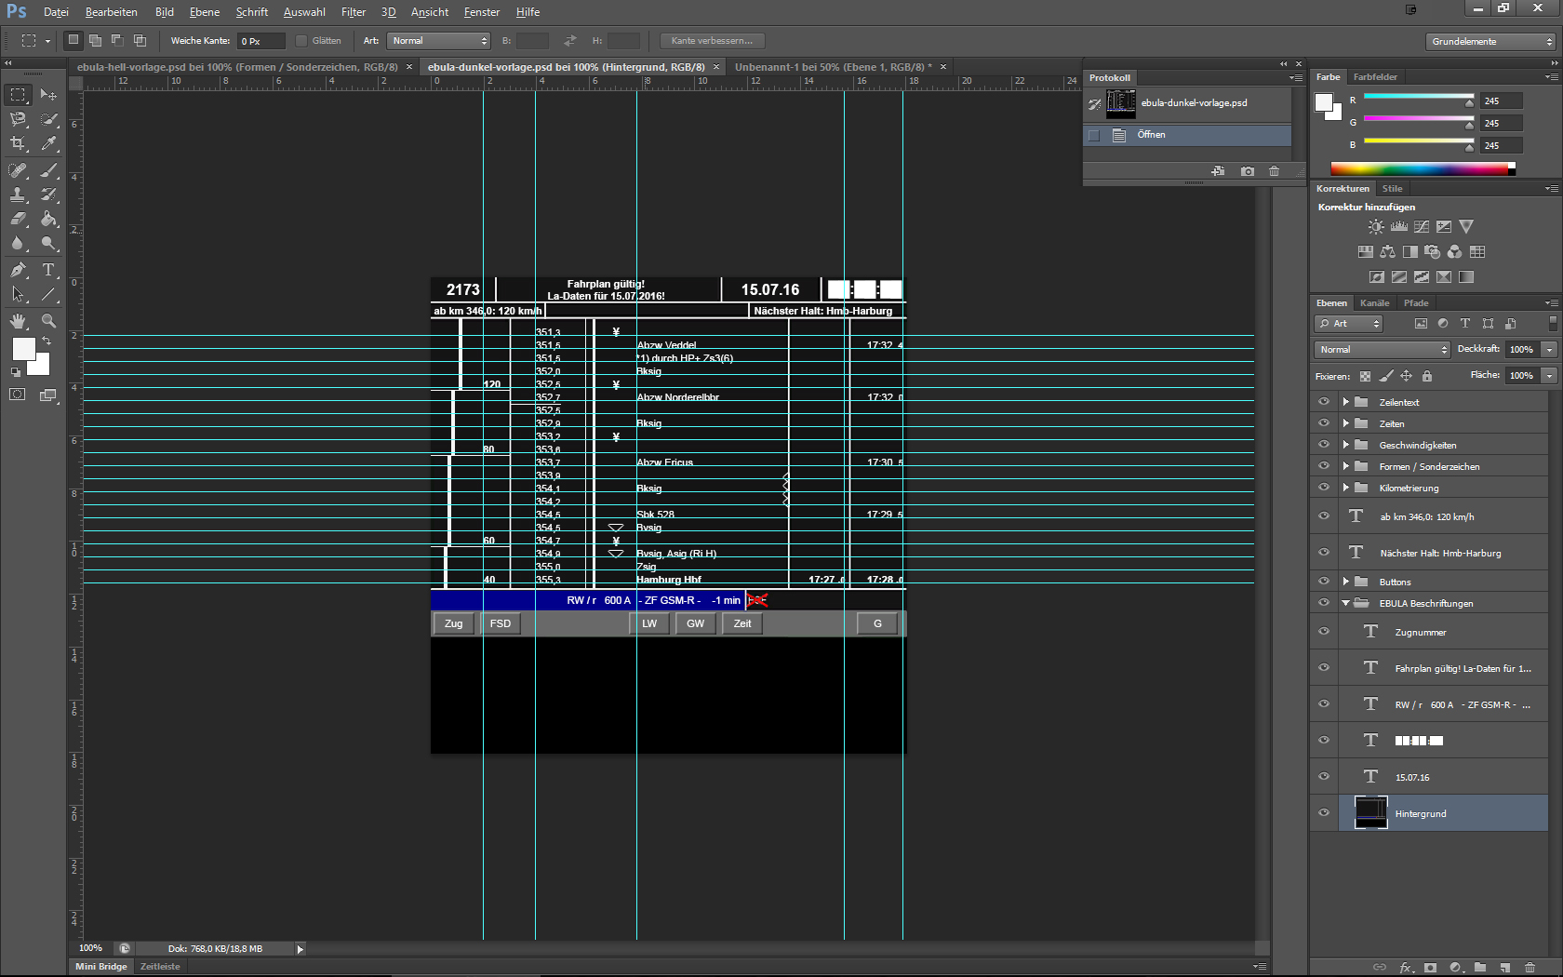Click the color spectrum ramp
Viewport: 1563px width, 977px height.
[1422, 168]
